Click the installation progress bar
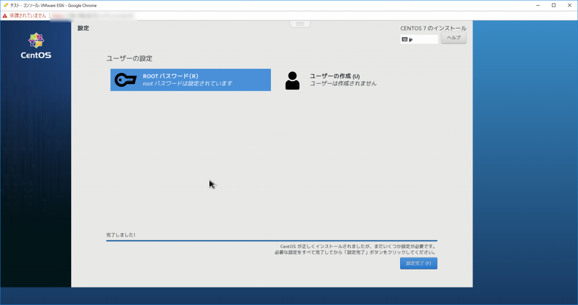The width and height of the screenshot is (578, 305). point(272,241)
